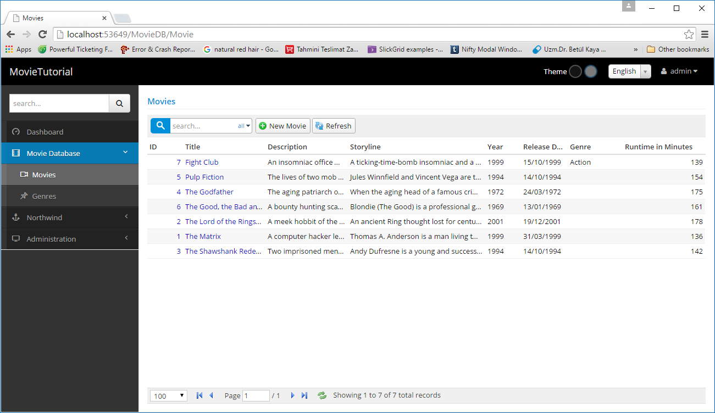Open the Genres sidebar menu item

coord(44,196)
